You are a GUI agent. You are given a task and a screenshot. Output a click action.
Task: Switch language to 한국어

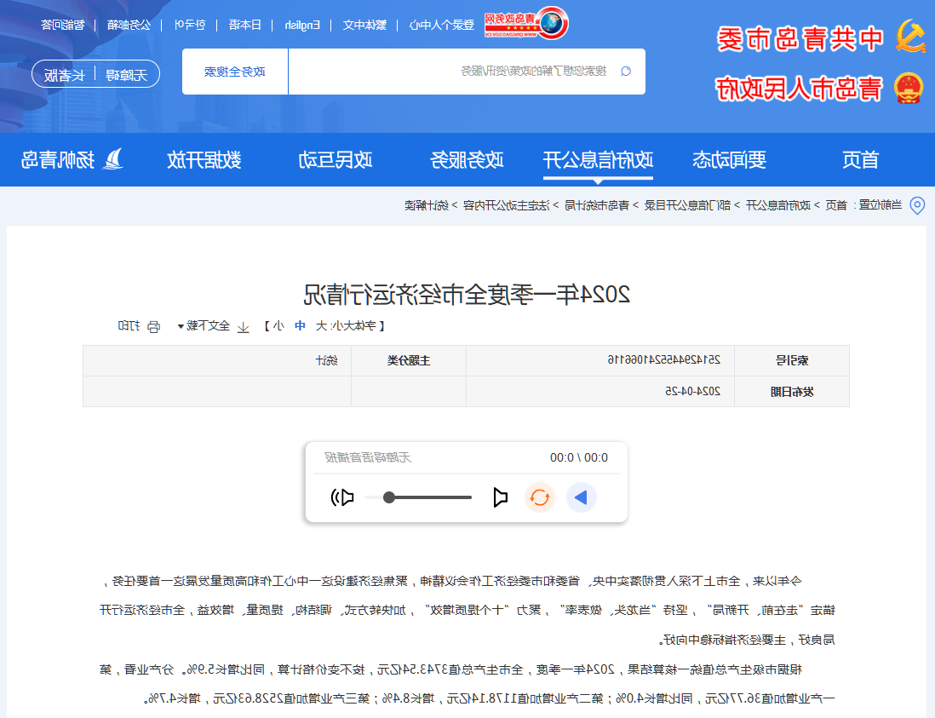(x=190, y=25)
